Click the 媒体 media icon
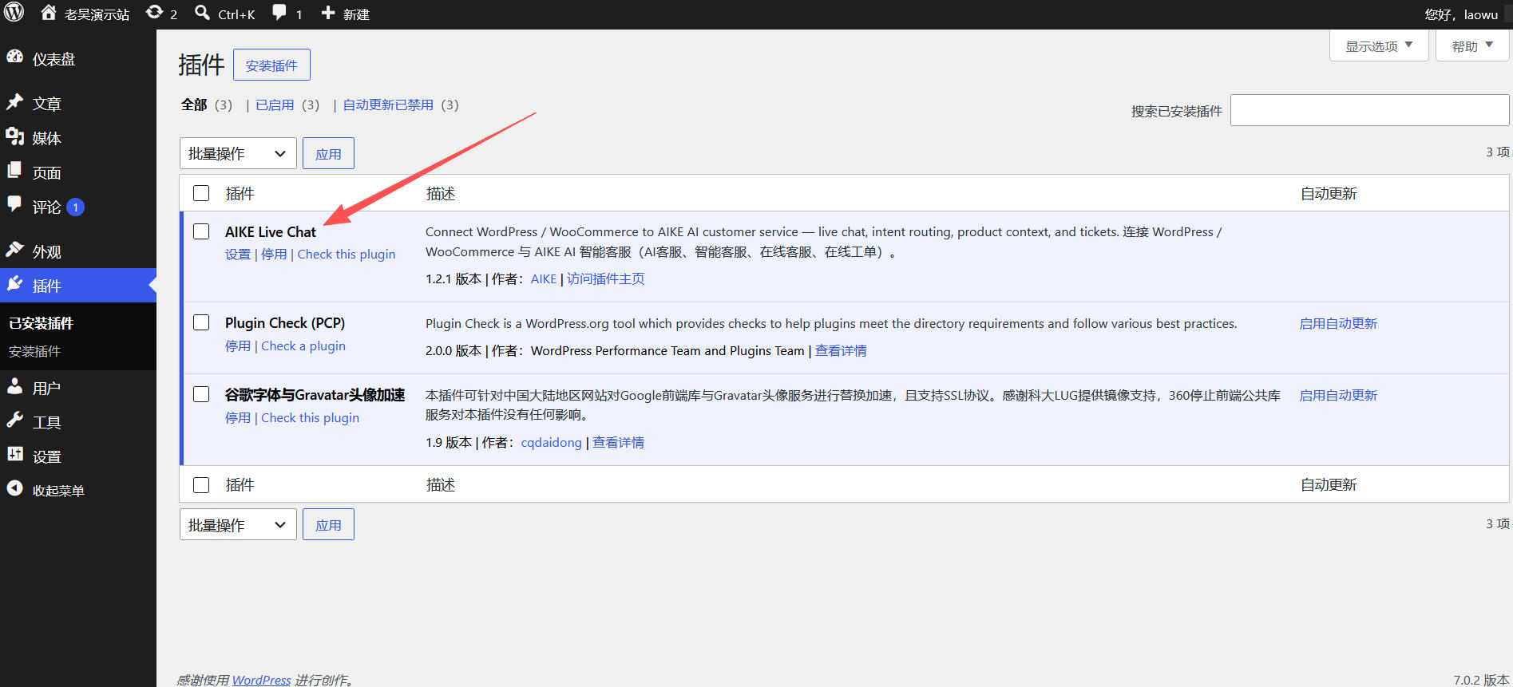 pos(15,136)
